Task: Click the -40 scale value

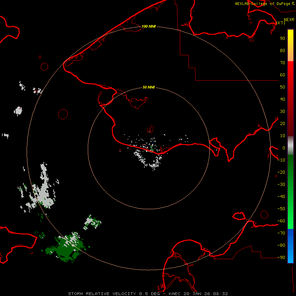Action: (281, 197)
